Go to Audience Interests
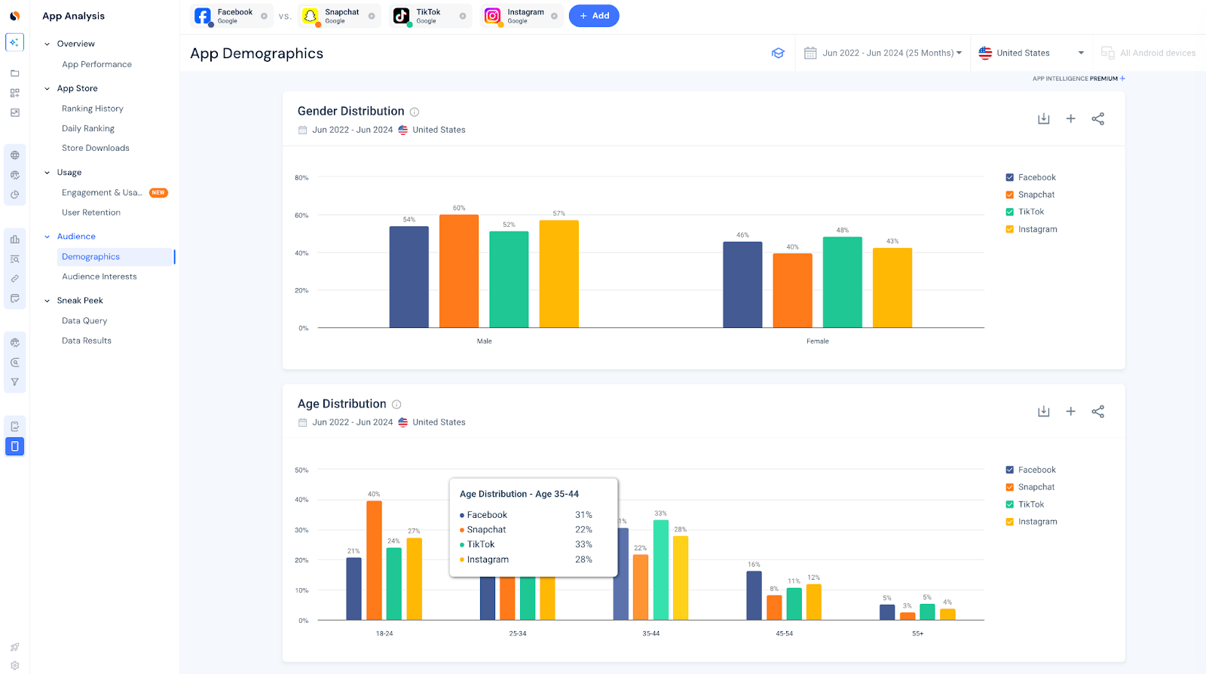This screenshot has width=1206, height=674. [99, 277]
